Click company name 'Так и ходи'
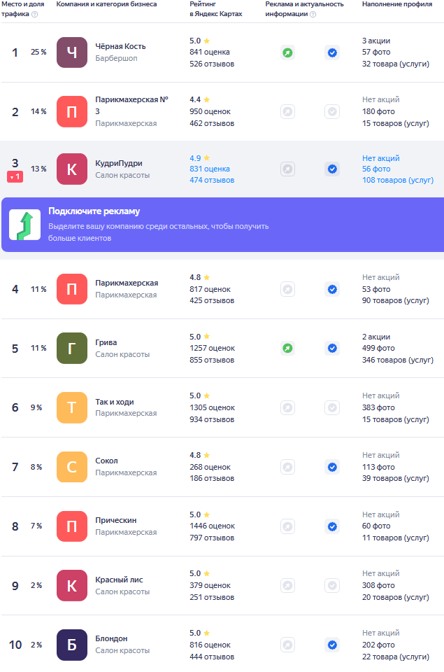Viewport: 444px width, 672px height. (x=114, y=402)
